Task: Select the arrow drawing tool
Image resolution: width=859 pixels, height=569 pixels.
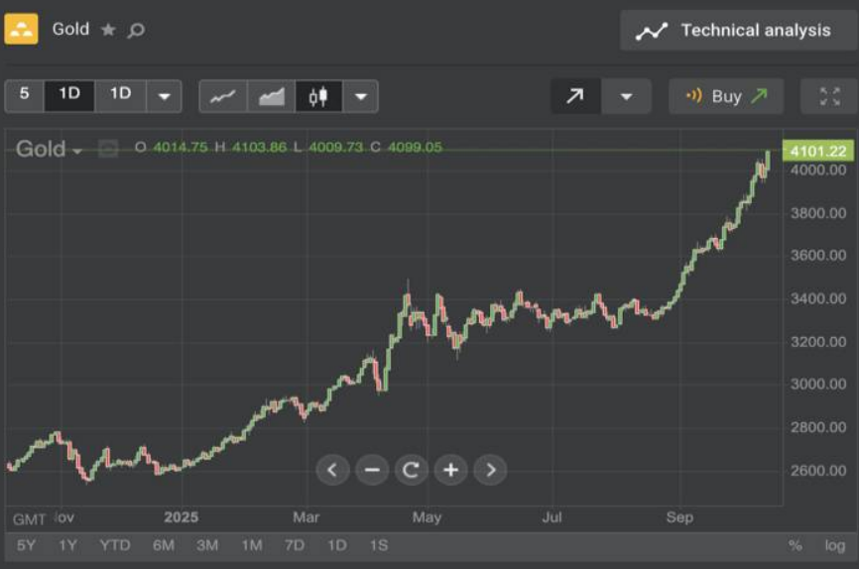Action: [x=575, y=96]
